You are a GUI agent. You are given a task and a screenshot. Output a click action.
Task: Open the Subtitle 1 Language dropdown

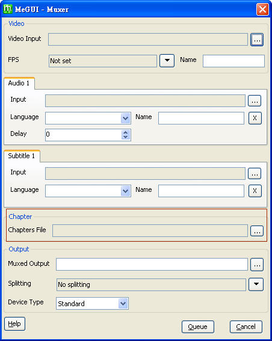pos(125,191)
